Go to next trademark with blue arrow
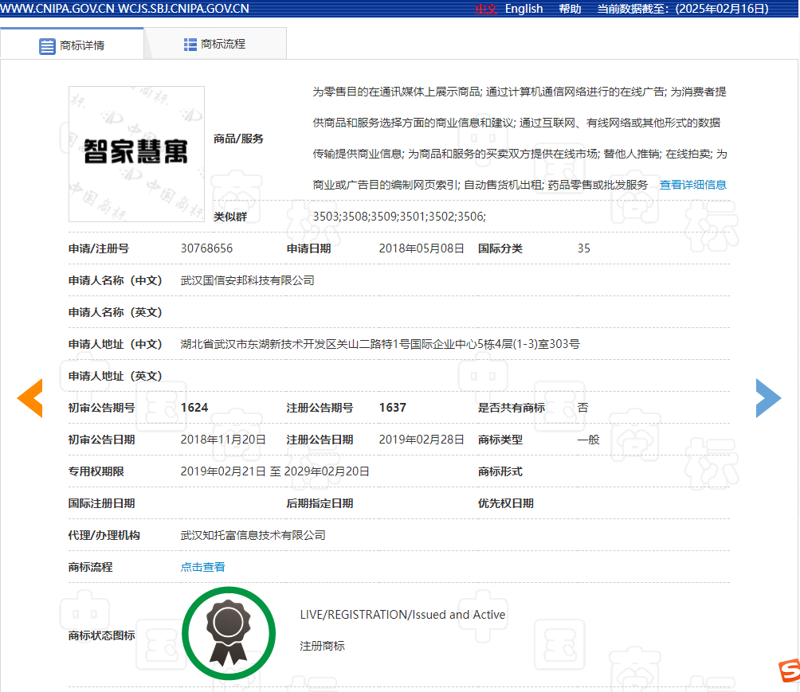Screen dimensions: 800x692 (x=768, y=398)
